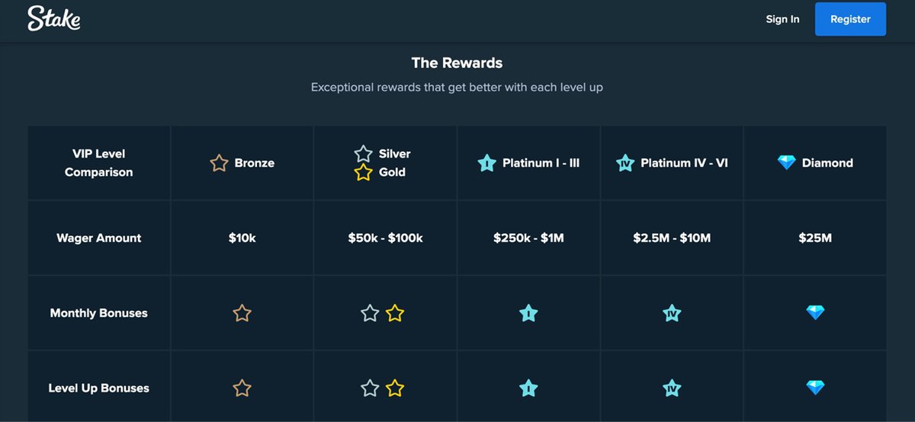The height and width of the screenshot is (422, 915).
Task: Click Platinum IV star in Level Up Bonuses
Action: tap(672, 388)
